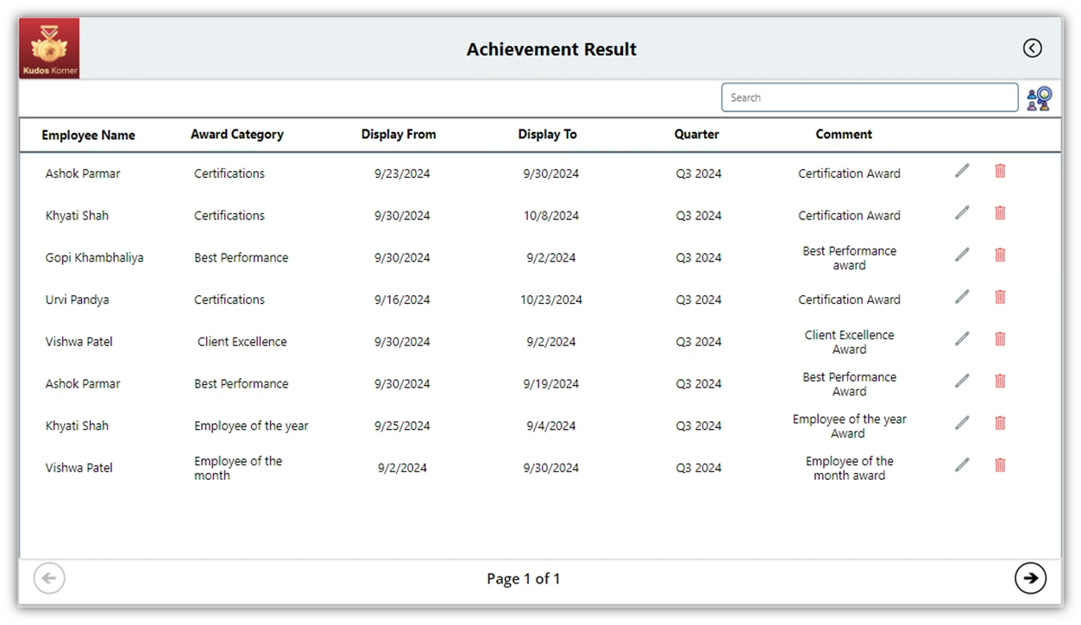This screenshot has height=625, width=1081.
Task: Delete Ashok Parmar's Certifications record
Action: coord(1000,171)
